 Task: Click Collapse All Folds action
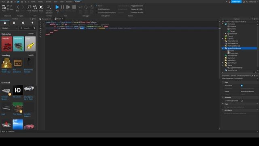click(137, 13)
